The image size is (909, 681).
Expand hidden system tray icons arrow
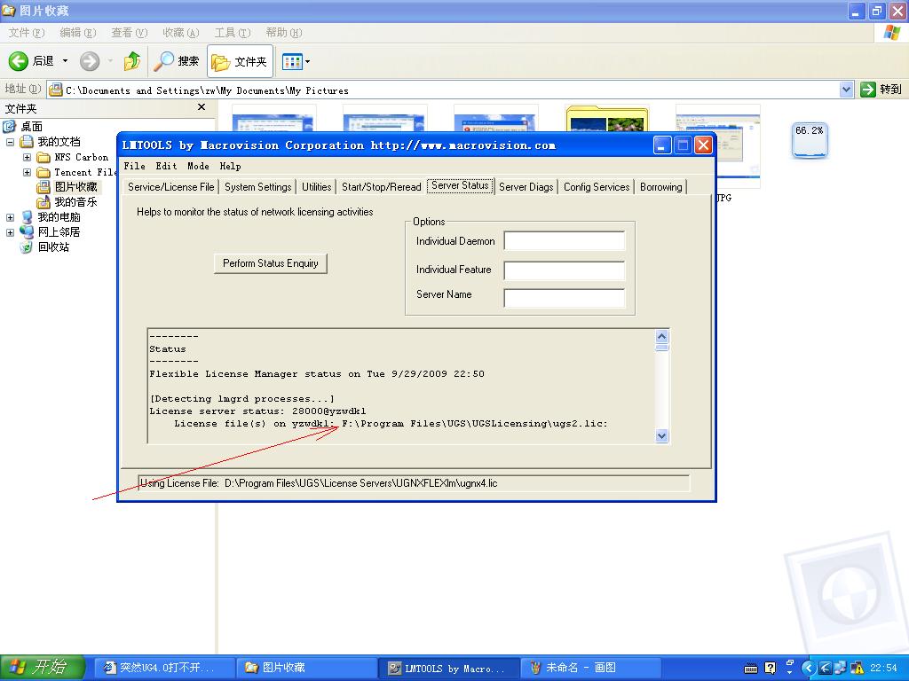(808, 668)
